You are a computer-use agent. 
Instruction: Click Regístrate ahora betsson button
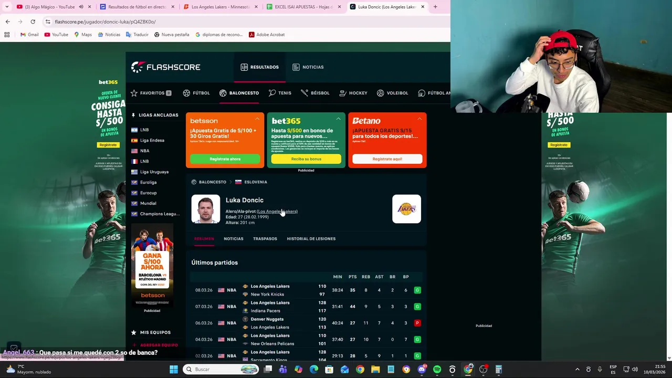225,159
